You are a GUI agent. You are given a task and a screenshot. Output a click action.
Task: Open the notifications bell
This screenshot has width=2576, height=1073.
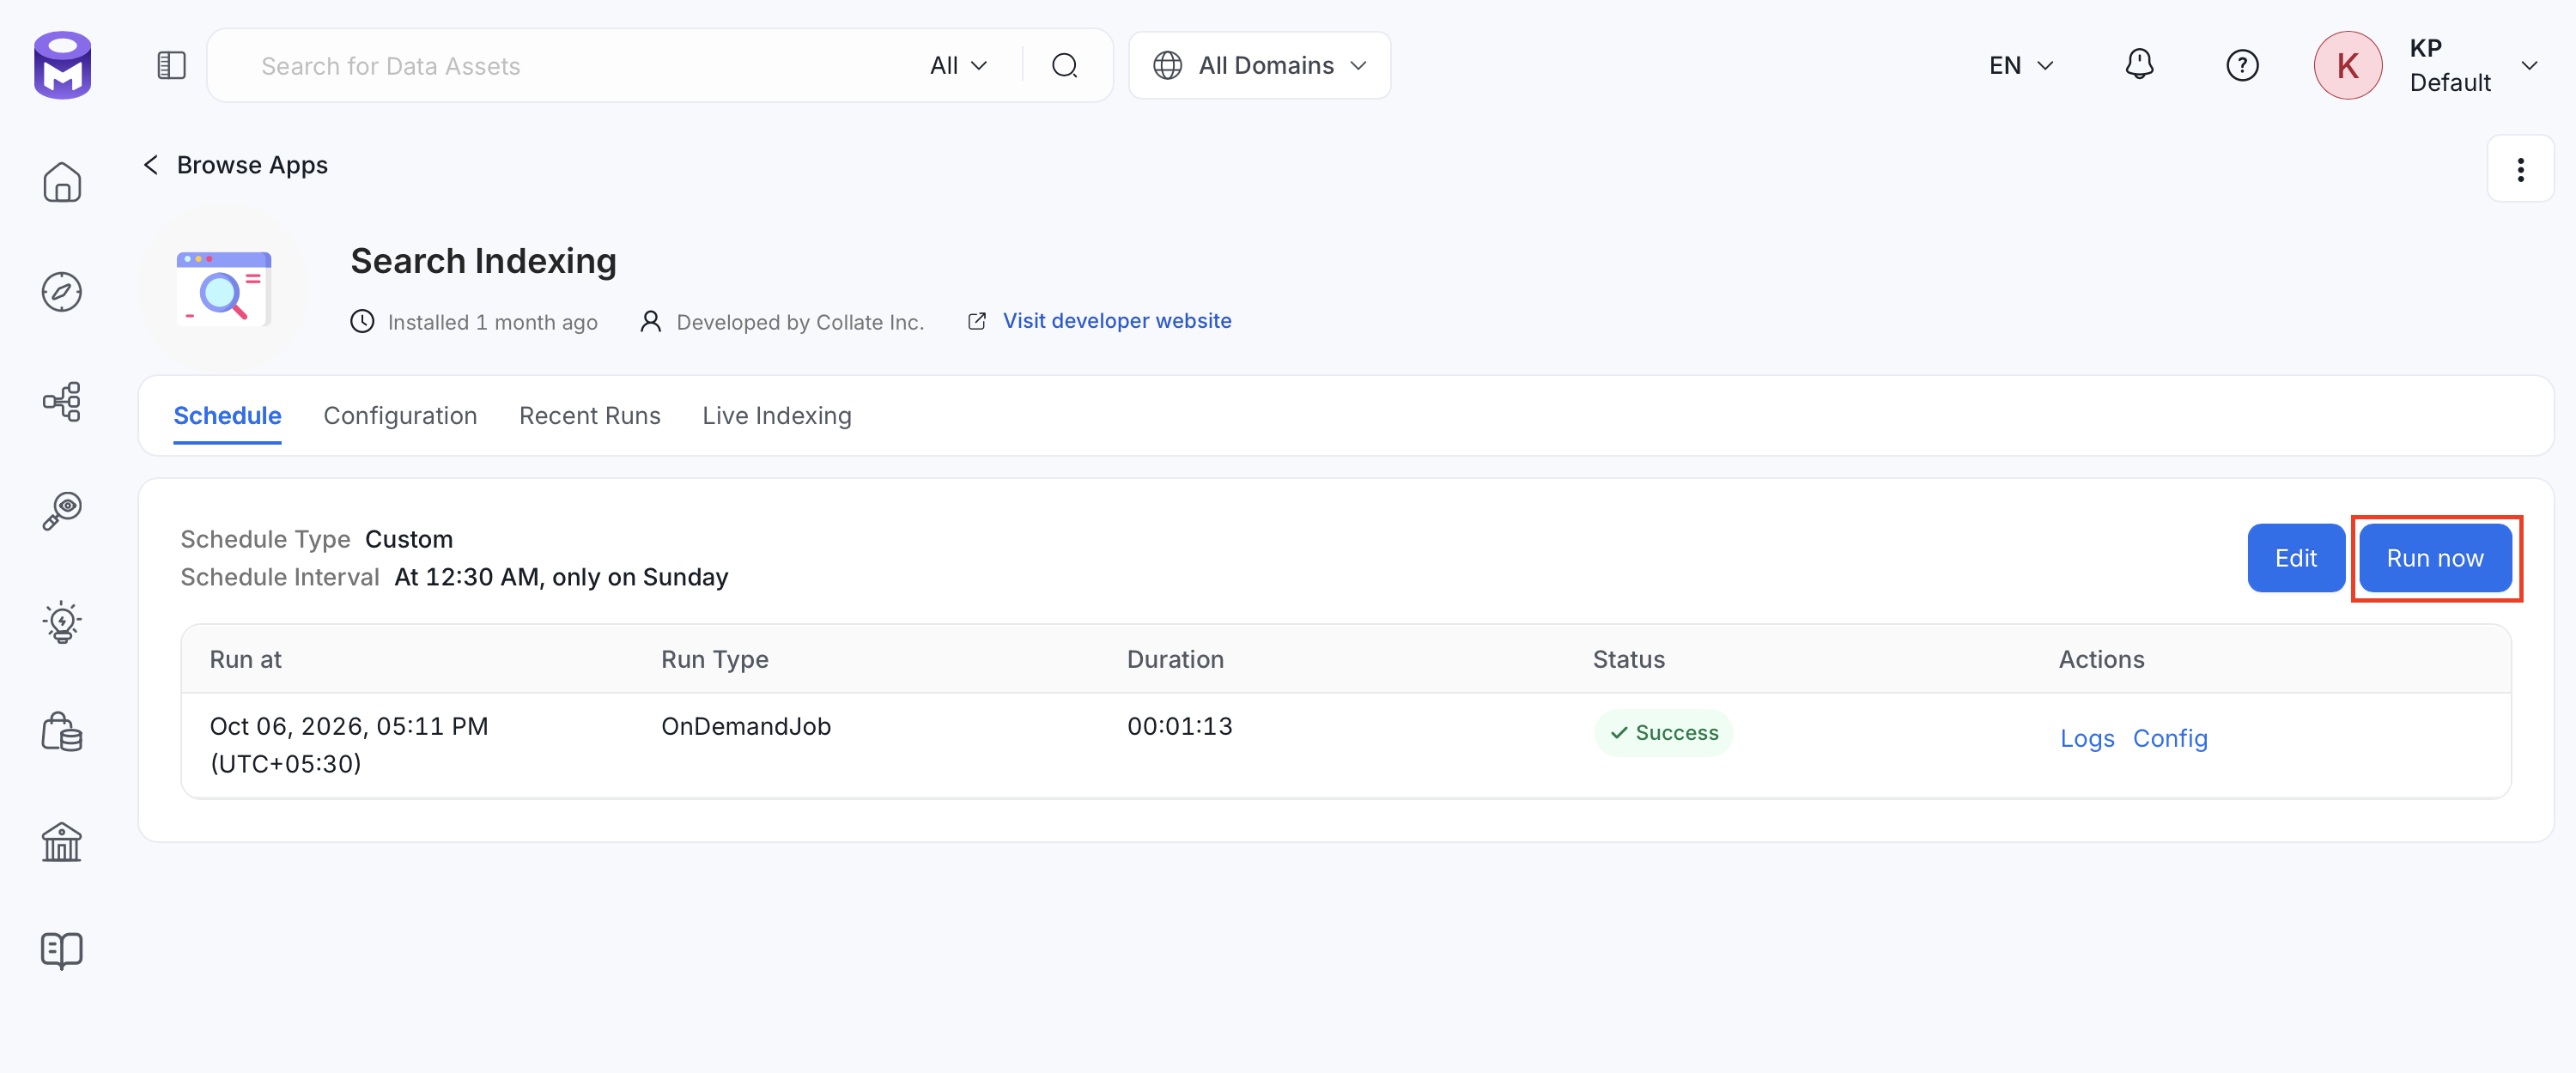coord(2139,65)
